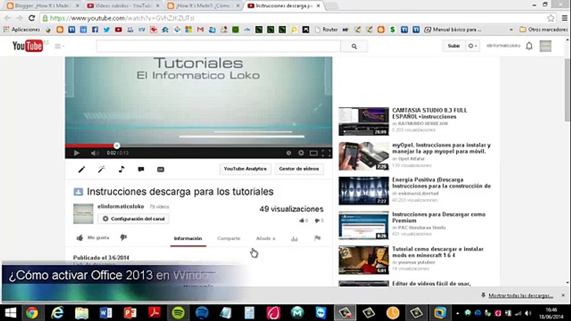This screenshot has height=321, width=571.
Task: Bookmark this page with star icon
Action: [551, 18]
